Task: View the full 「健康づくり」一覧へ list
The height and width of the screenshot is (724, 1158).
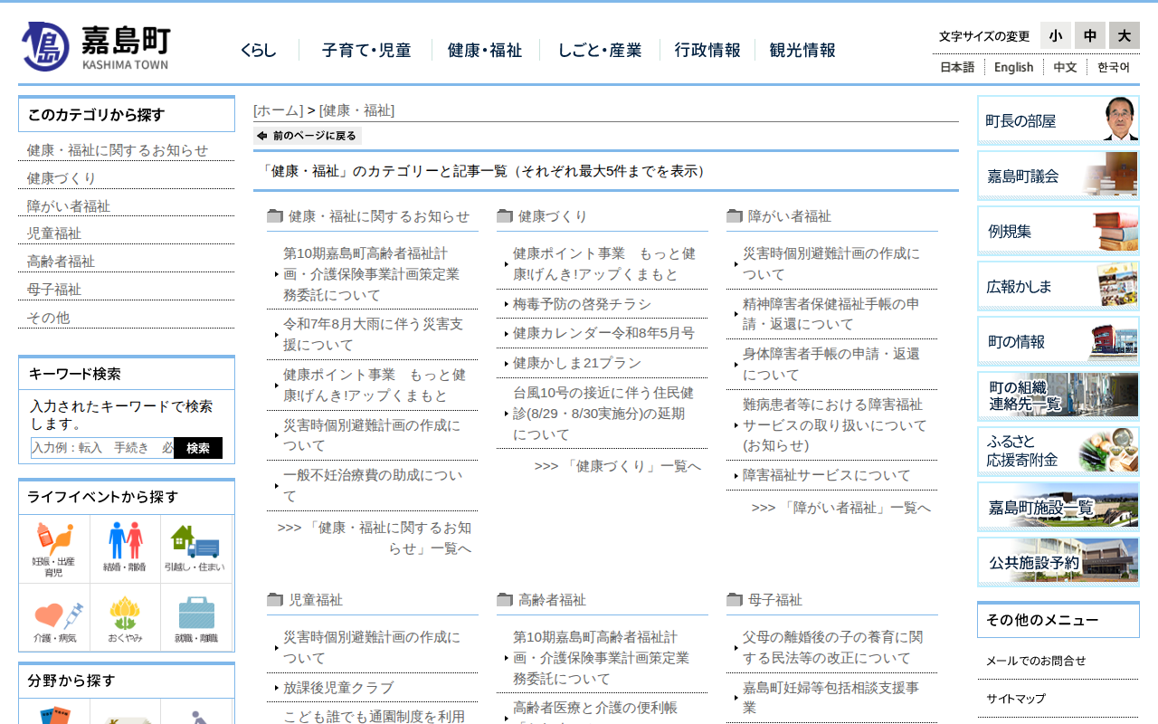Action: [618, 466]
